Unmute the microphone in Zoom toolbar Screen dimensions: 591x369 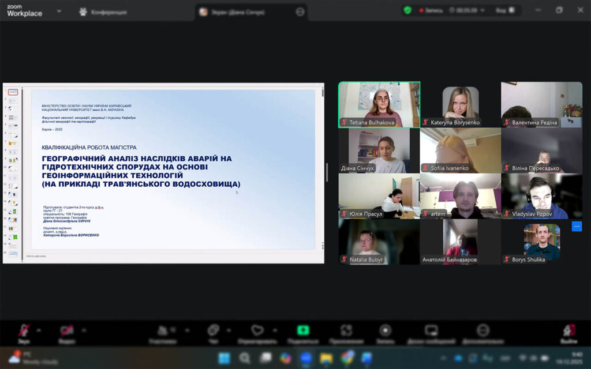(24, 331)
